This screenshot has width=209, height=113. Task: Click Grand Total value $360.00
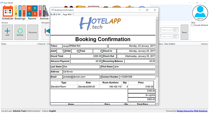click(86, 56)
